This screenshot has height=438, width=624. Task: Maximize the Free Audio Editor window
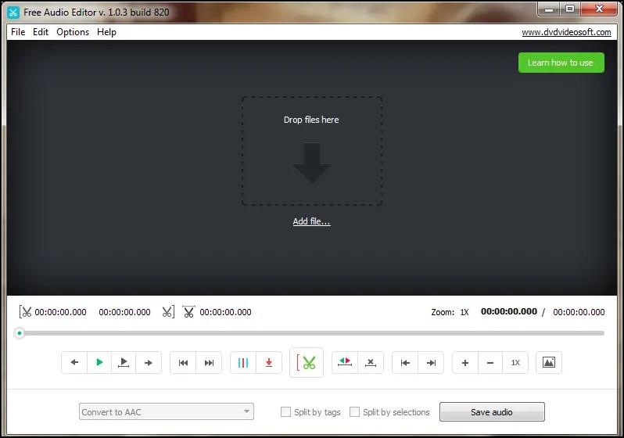tap(570, 9)
